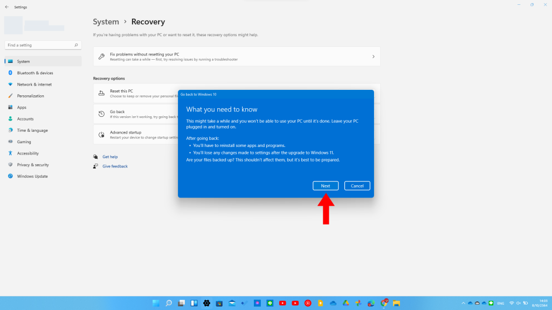Open Google Photos pinwheel icon
Viewport: 552px width, 310px height.
pos(358,303)
